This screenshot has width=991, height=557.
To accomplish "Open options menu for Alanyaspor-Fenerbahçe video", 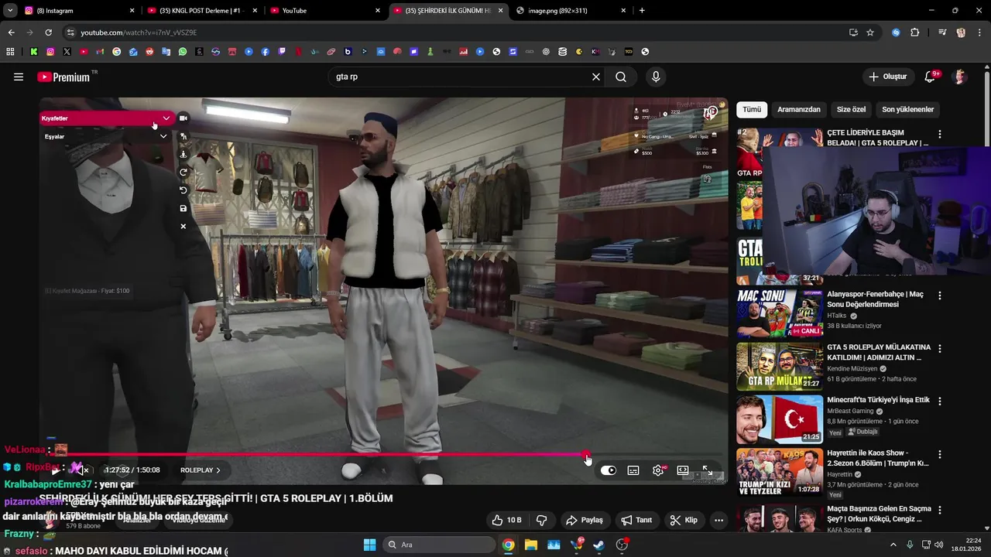I will click(x=940, y=296).
